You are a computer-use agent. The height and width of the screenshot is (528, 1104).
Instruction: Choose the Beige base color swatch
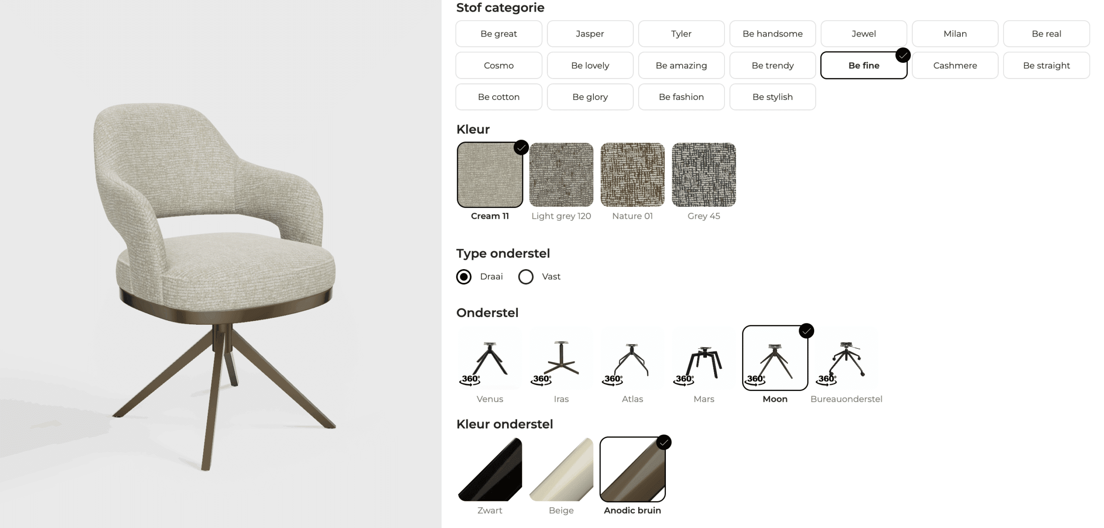(x=561, y=469)
